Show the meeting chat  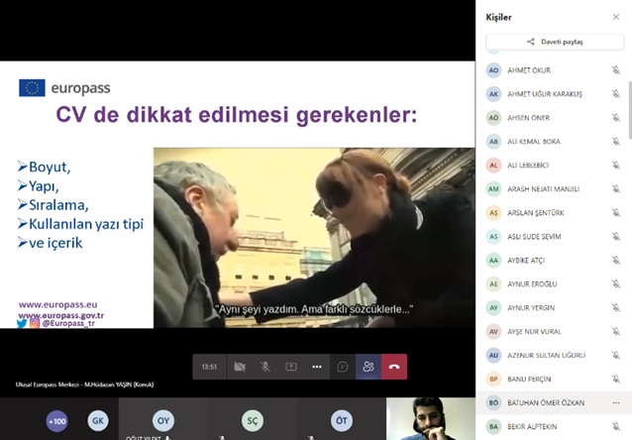[x=343, y=367]
